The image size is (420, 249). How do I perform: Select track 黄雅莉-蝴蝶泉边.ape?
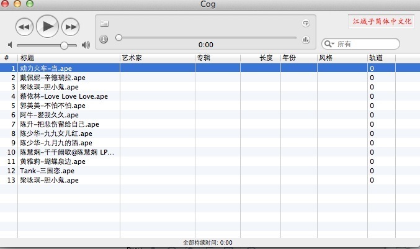pyautogui.click(x=53, y=161)
